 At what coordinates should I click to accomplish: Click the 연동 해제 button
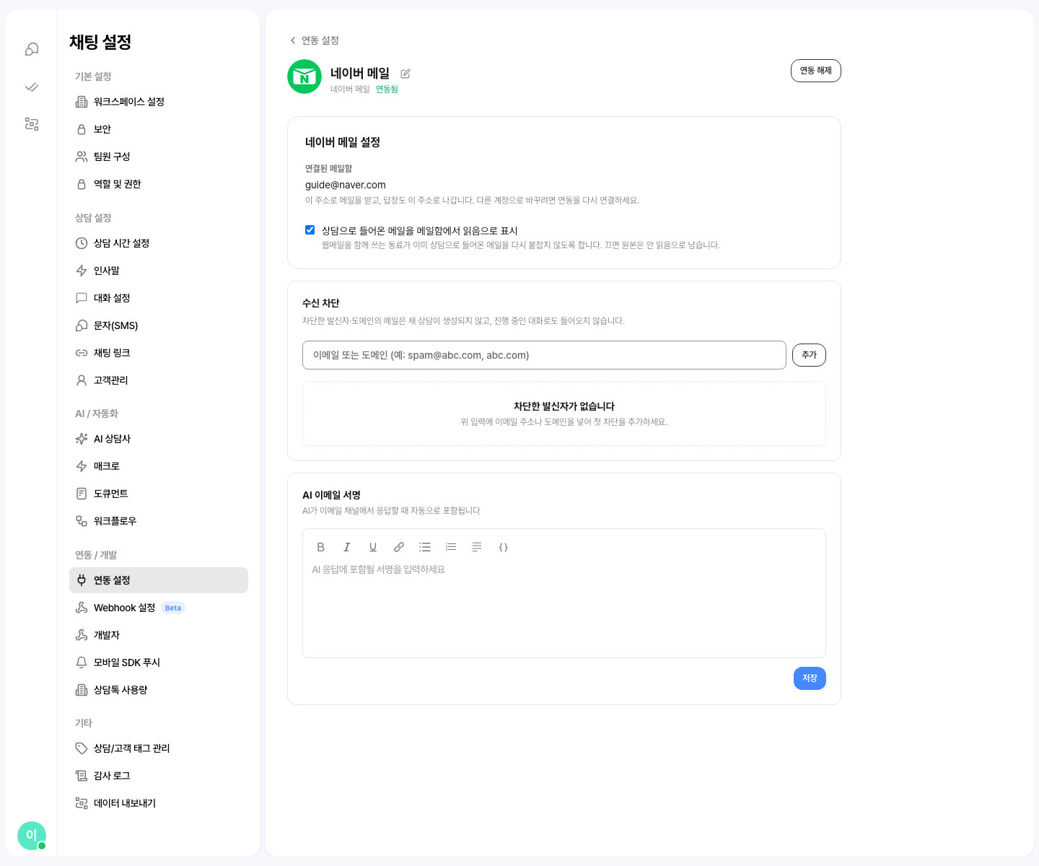816,71
